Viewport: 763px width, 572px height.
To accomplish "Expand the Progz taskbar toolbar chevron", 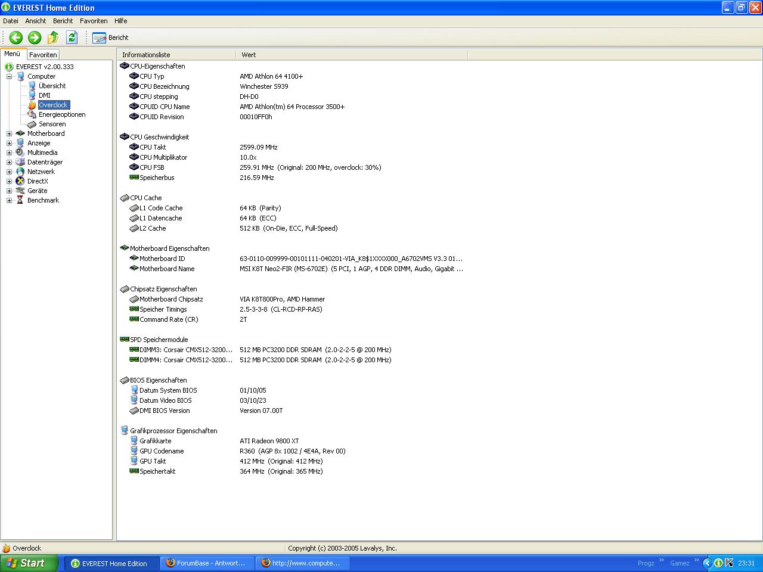I will point(661,561).
